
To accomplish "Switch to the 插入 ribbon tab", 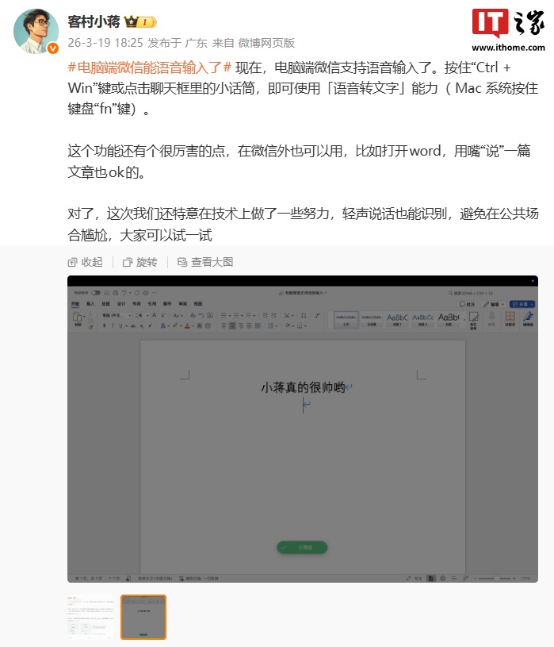I will click(90, 304).
